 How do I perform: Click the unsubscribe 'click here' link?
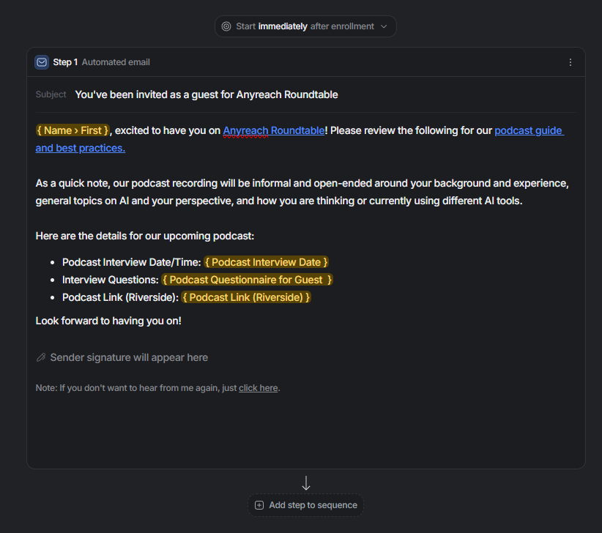click(x=258, y=388)
